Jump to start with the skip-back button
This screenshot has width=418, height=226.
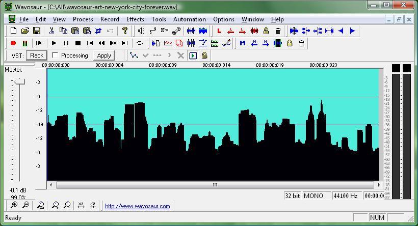point(90,43)
